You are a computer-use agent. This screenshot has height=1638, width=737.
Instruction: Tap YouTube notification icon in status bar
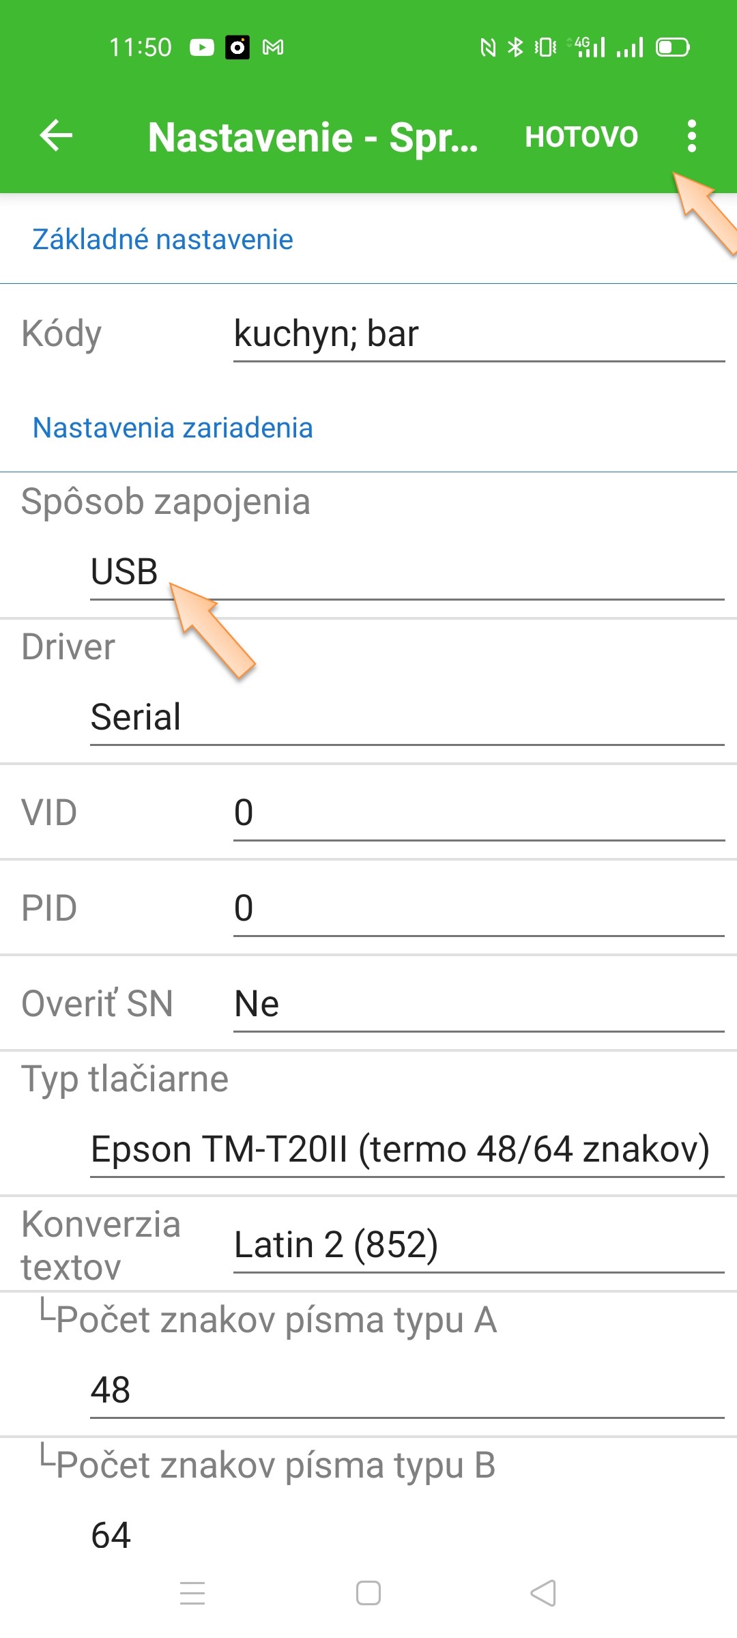coord(201,47)
